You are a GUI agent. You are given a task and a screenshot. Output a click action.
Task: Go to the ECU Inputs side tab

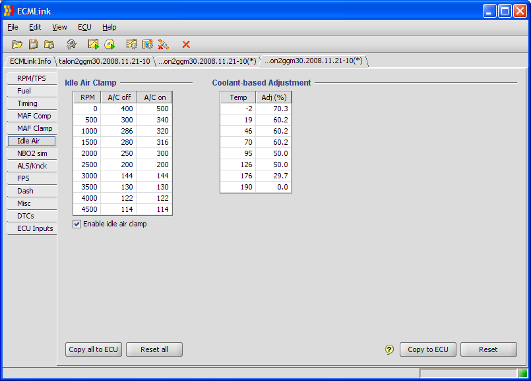pos(34,228)
